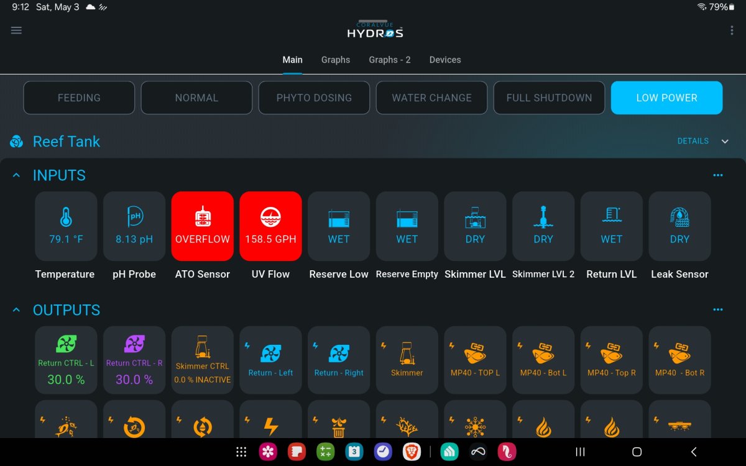
Task: Open the Return LVL WET tile
Action: 612,226
